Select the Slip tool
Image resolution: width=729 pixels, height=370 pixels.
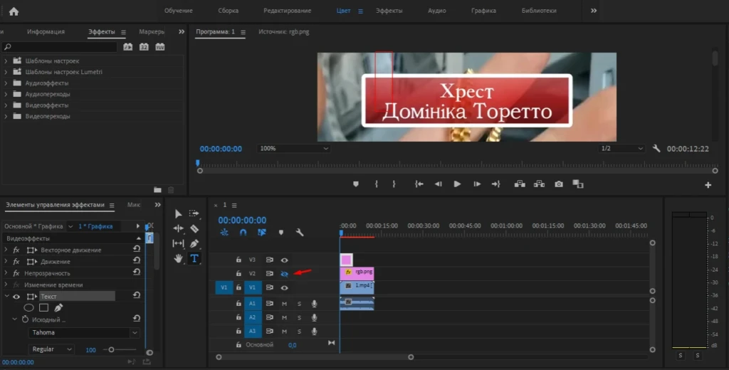178,243
